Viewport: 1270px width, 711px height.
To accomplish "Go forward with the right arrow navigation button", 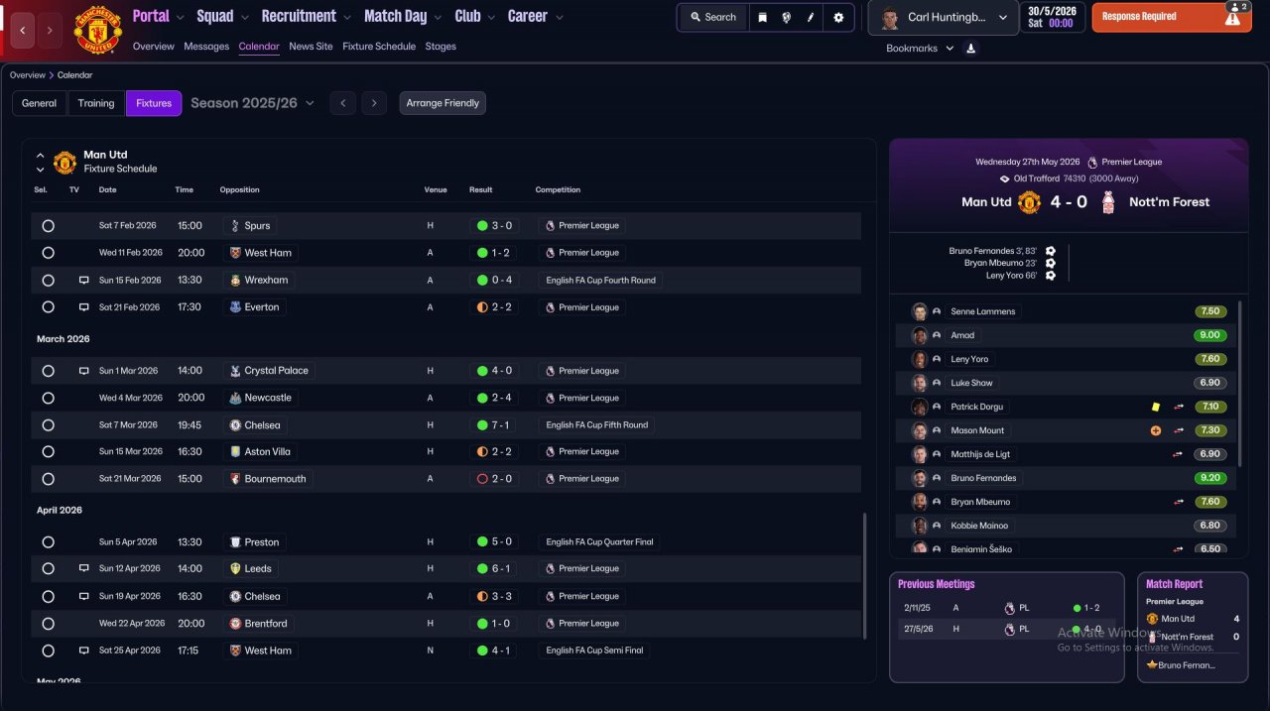I will [x=50, y=31].
